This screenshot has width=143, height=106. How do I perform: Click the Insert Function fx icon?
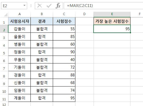pos(58,6)
